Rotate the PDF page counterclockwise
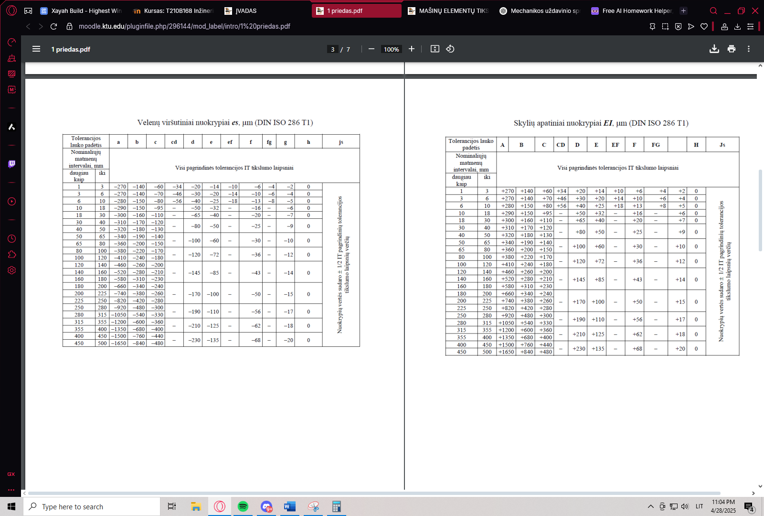This screenshot has height=516, width=764. pos(450,49)
